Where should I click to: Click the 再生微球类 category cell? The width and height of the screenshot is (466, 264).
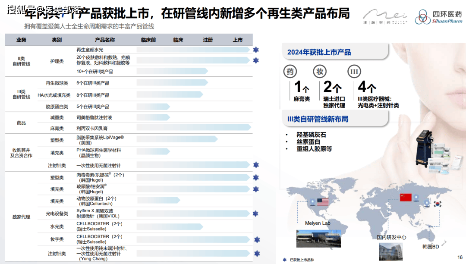[x=57, y=83]
